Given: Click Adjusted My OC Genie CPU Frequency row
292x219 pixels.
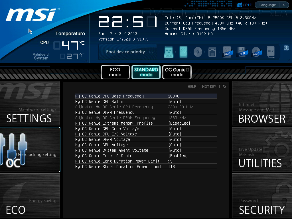Looking at the screenshot, I should click(x=146, y=107).
